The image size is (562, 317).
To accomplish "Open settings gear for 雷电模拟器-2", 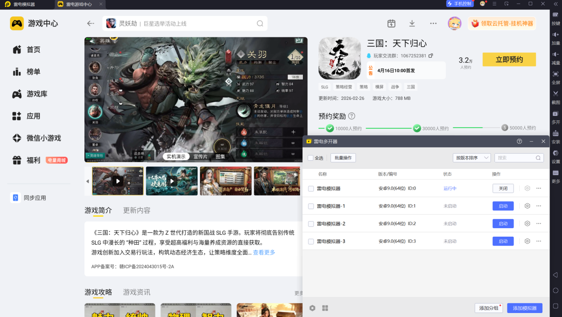I will pos(527,224).
